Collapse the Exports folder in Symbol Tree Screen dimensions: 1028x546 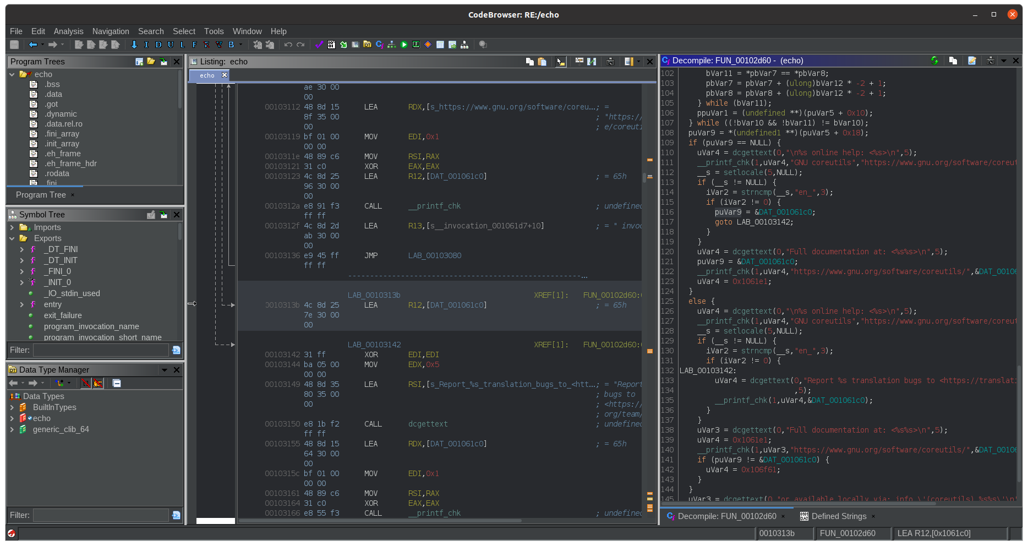12,238
